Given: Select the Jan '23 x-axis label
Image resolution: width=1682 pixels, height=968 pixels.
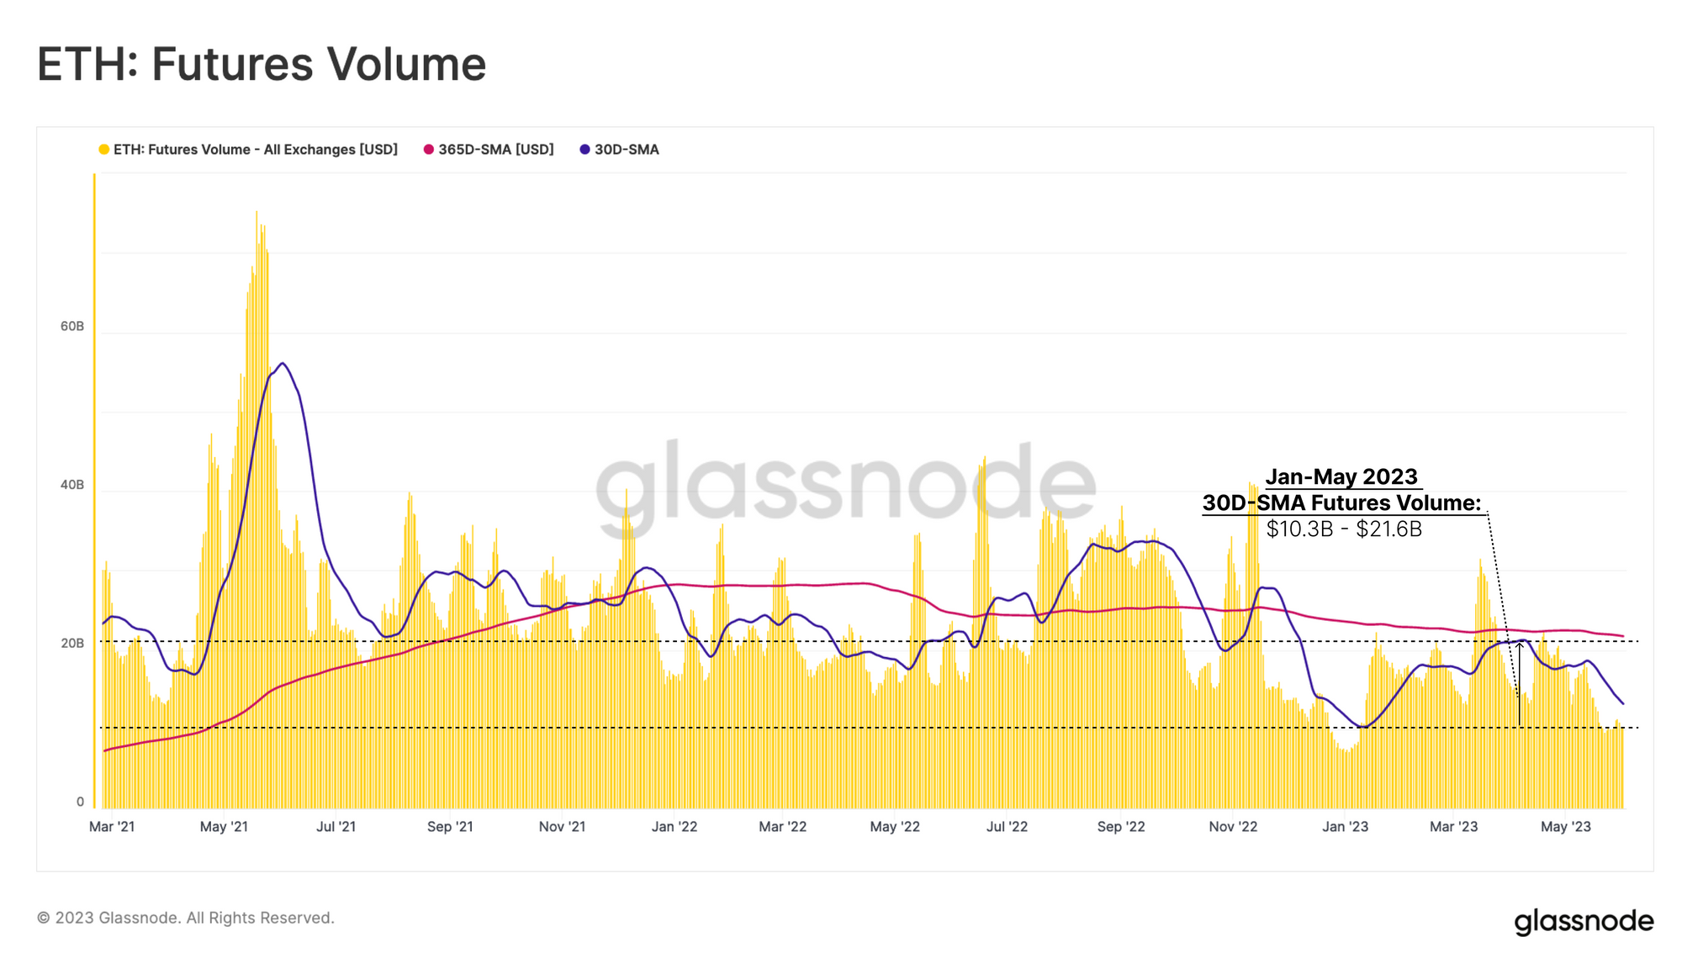Looking at the screenshot, I should 1345,827.
